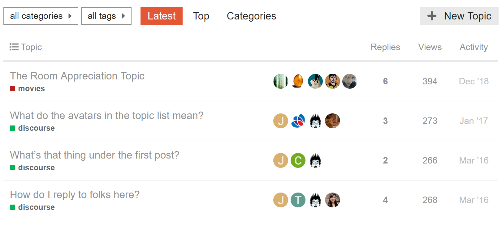
Task: Sort topics by Replies column
Action: coord(385,47)
